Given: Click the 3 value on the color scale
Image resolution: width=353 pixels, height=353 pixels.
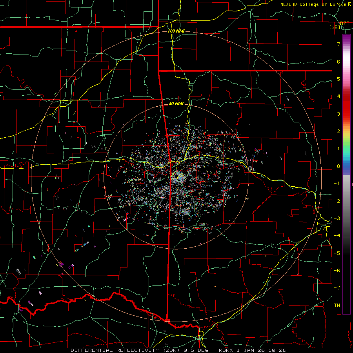Looking at the screenshot, I should pos(338,114).
